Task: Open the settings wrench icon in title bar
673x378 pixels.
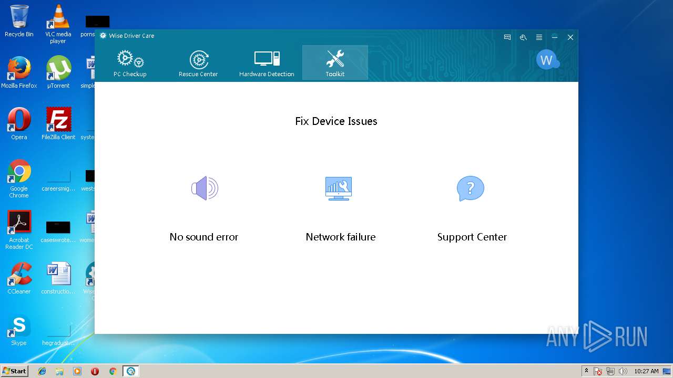Action: tap(523, 37)
